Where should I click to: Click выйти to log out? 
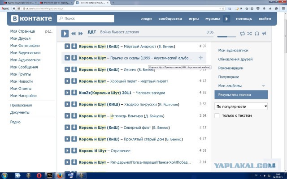[265, 19]
